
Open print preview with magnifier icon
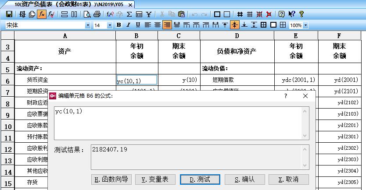[87, 14]
